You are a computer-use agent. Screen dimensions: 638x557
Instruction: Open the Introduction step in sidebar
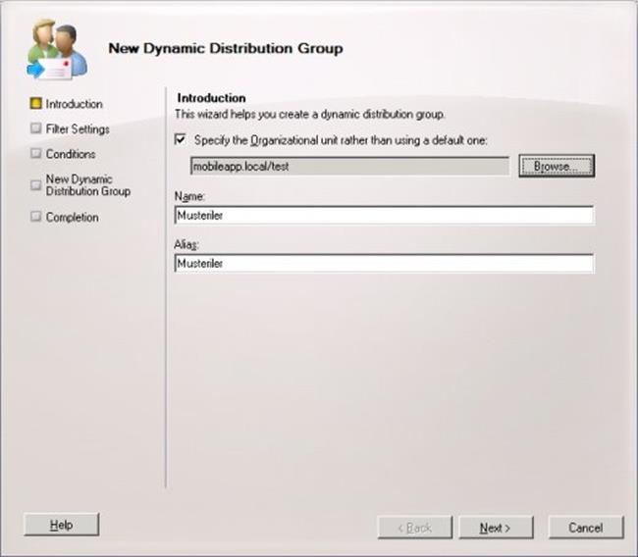[74, 104]
